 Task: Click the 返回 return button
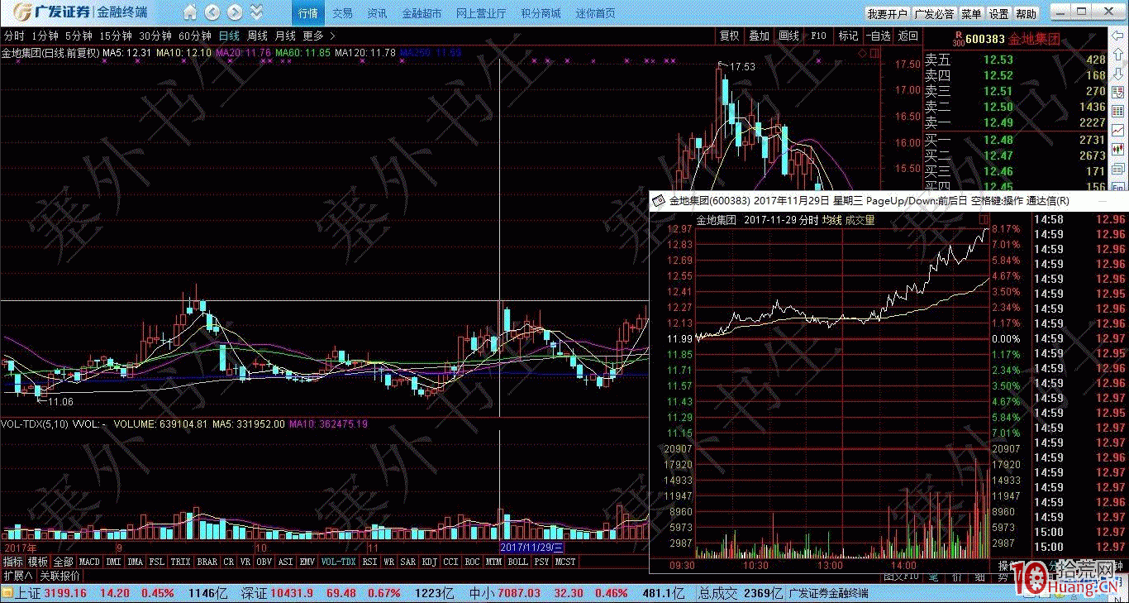pos(908,36)
